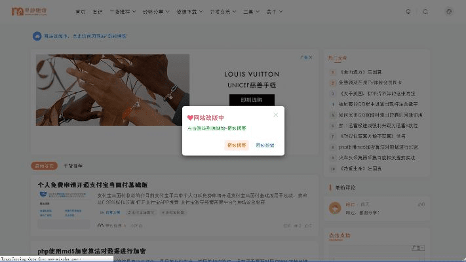Open hot article ranked number 7

pyautogui.click(x=372, y=136)
